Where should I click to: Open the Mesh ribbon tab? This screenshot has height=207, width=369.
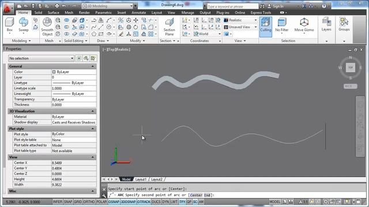[69, 13]
